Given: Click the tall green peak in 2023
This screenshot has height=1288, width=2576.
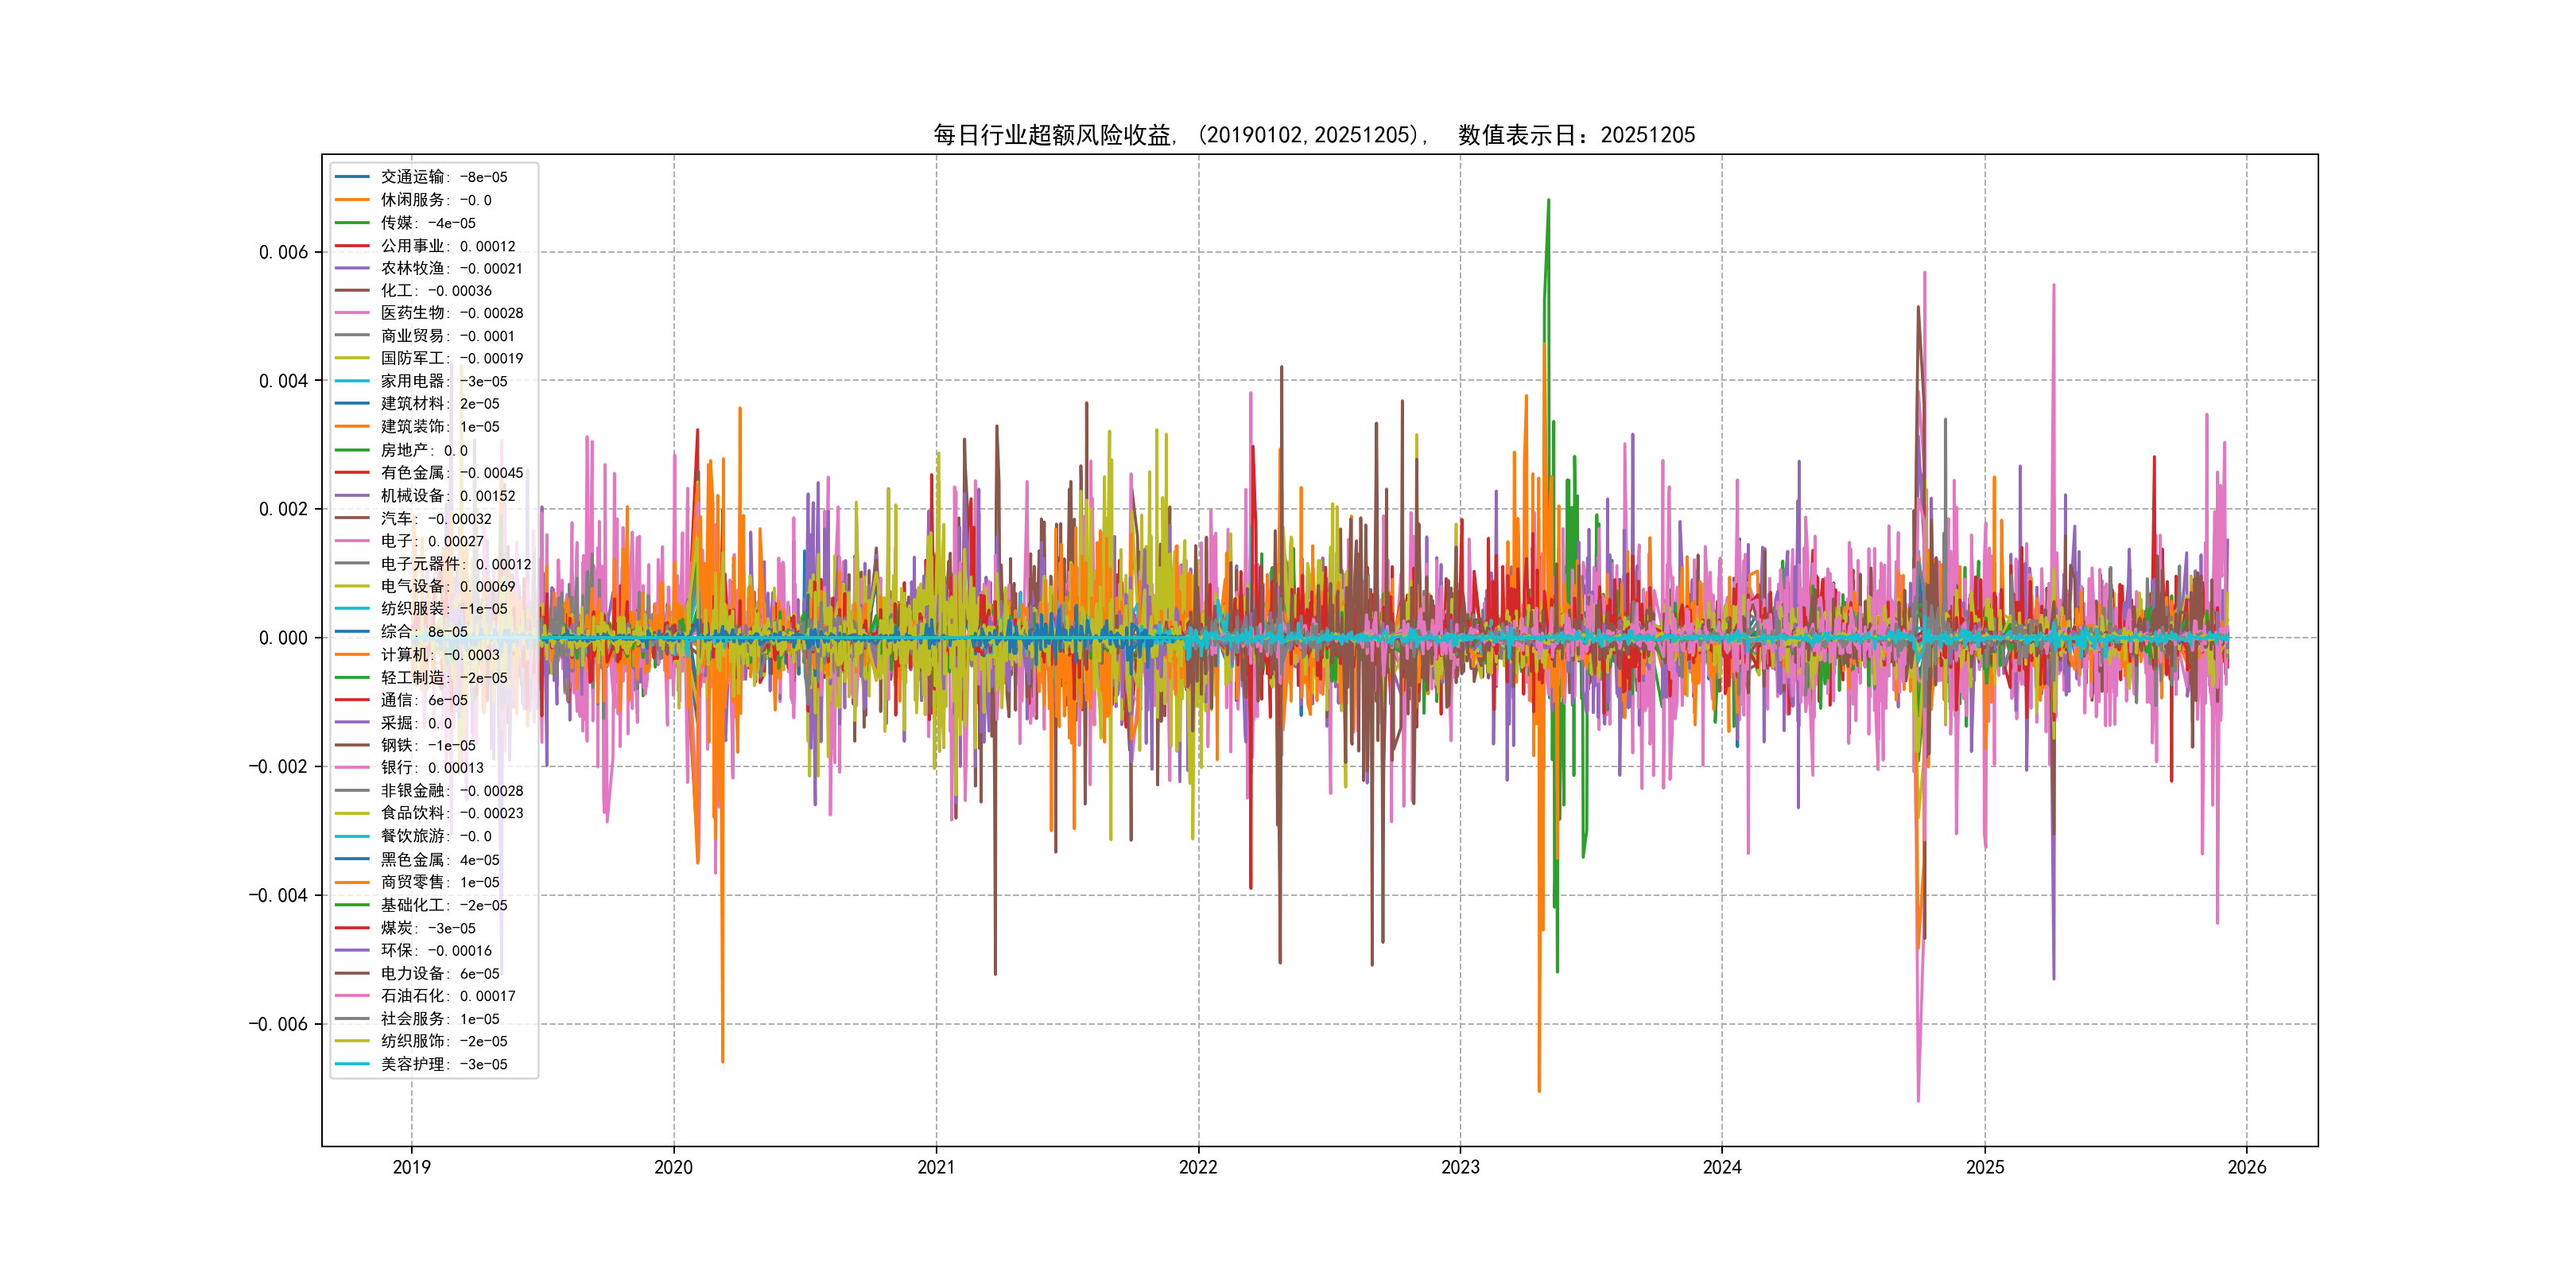Looking at the screenshot, I should 1548,202.
